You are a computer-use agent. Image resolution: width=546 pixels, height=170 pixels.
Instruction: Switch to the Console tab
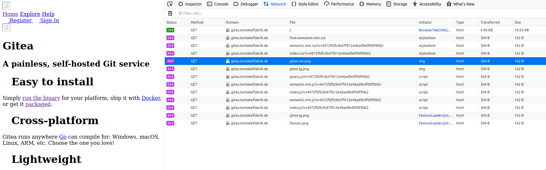pos(218,4)
